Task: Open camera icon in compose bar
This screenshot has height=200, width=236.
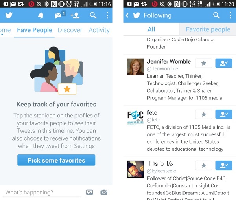Action: (104, 192)
